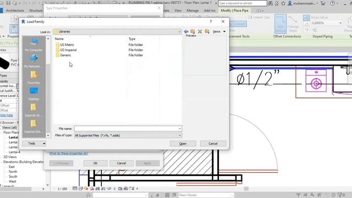Image resolution: width=352 pixels, height=198 pixels.
Task: Open North elevation in Project Browser
Action: click(x=13, y=172)
